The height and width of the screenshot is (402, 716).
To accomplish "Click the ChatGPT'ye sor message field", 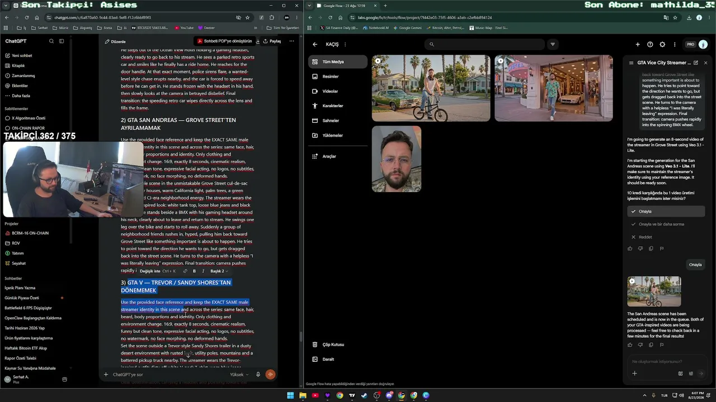I will (x=168, y=375).
